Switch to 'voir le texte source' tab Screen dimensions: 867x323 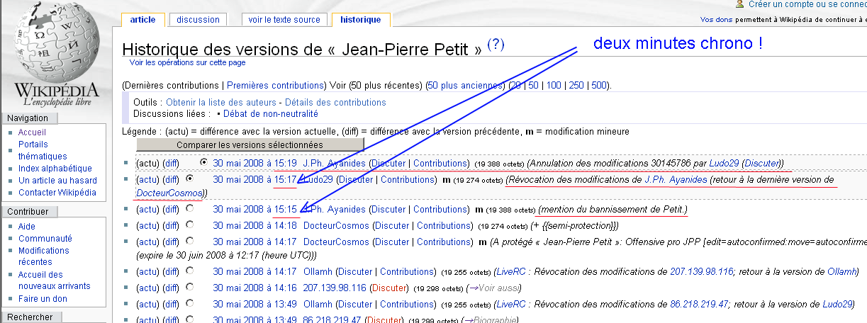[284, 20]
